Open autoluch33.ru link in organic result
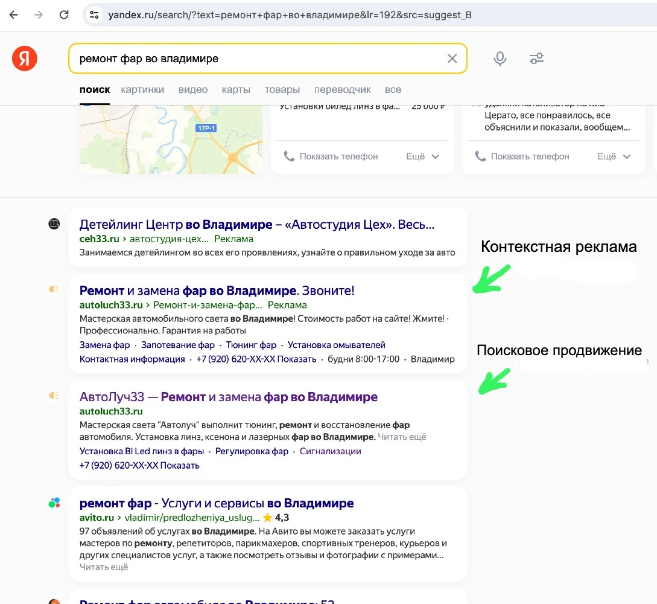Image resolution: width=657 pixels, height=604 pixels. coord(111,411)
